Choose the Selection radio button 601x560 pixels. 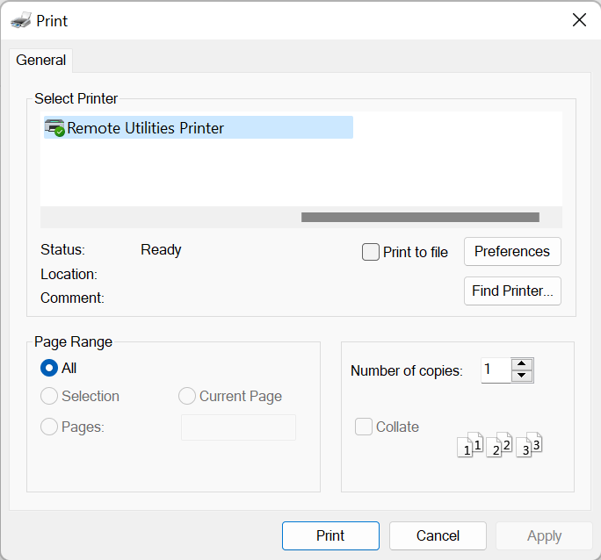[50, 397]
